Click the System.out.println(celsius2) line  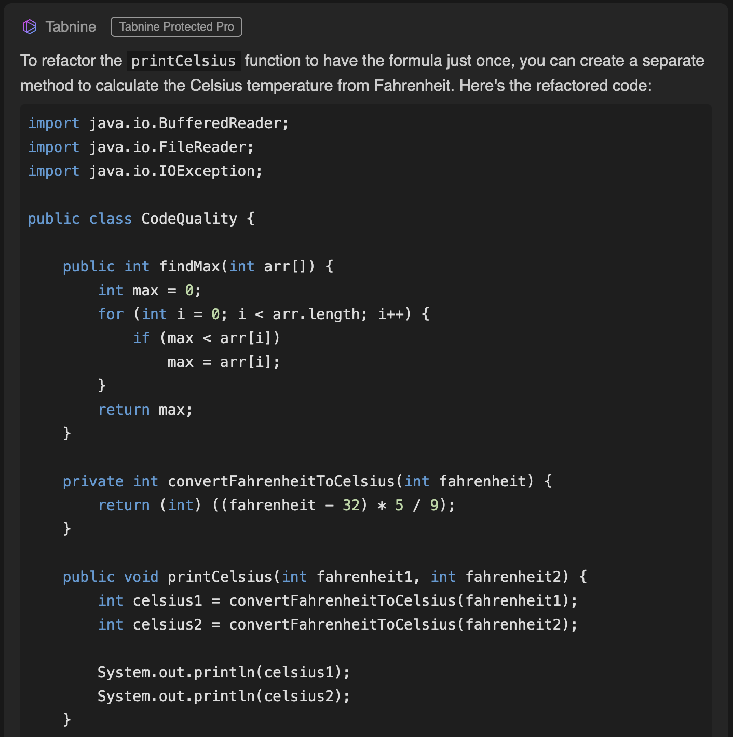click(x=224, y=696)
